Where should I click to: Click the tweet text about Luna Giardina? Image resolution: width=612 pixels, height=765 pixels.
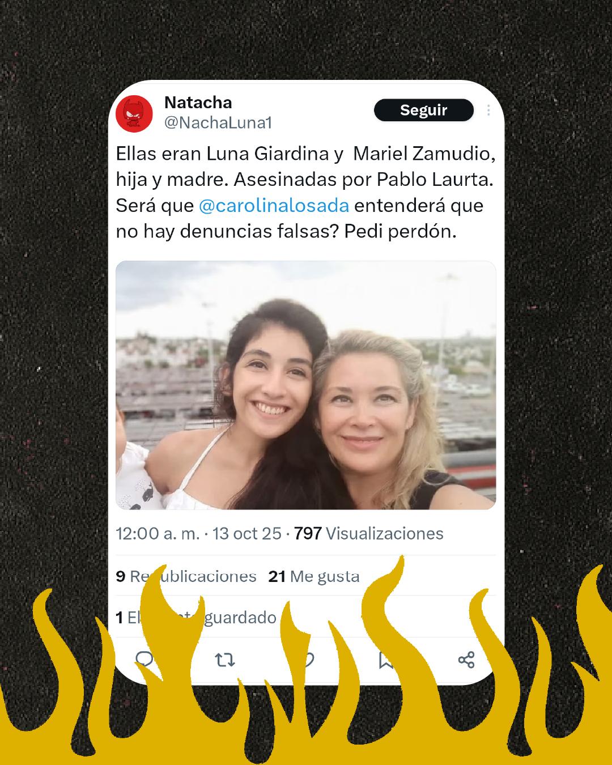click(305, 192)
